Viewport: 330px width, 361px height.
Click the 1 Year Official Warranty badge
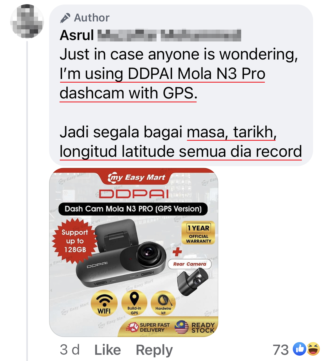[199, 233]
